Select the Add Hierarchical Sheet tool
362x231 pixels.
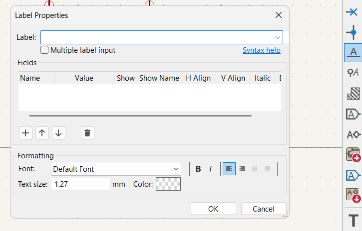point(353,155)
